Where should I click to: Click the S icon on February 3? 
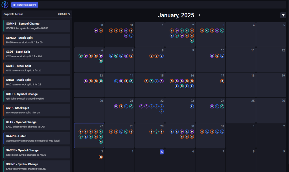coord(101,157)
